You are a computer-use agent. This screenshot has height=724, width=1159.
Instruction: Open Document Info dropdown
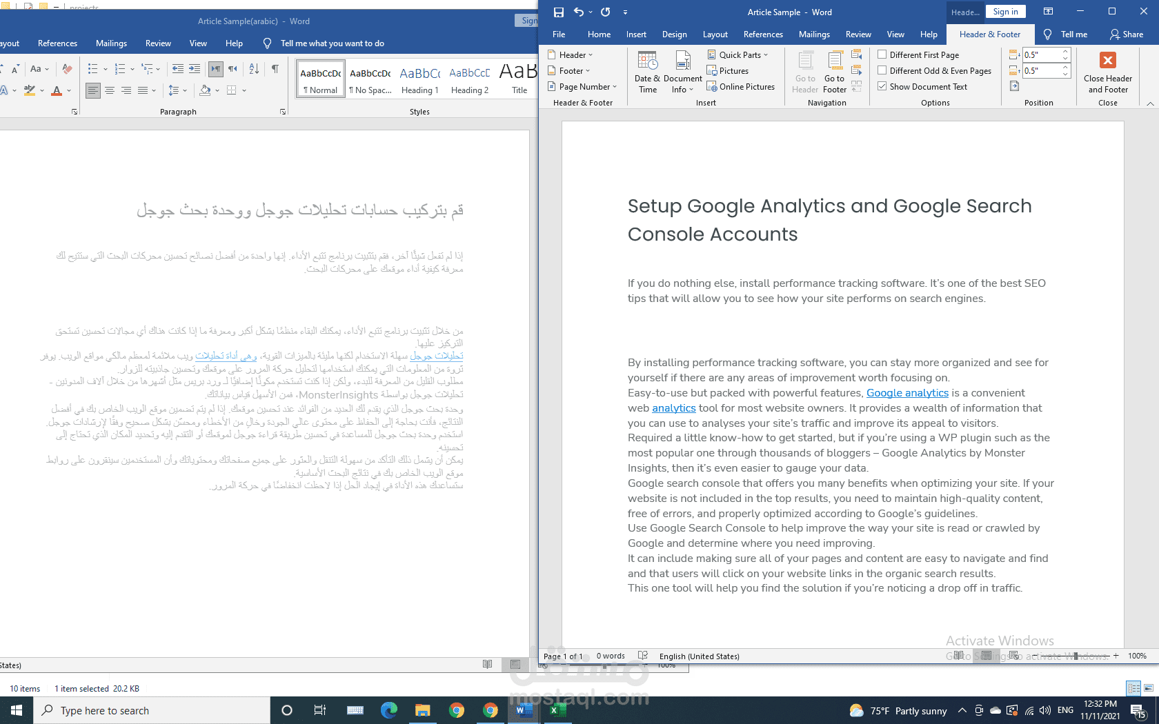coord(683,72)
